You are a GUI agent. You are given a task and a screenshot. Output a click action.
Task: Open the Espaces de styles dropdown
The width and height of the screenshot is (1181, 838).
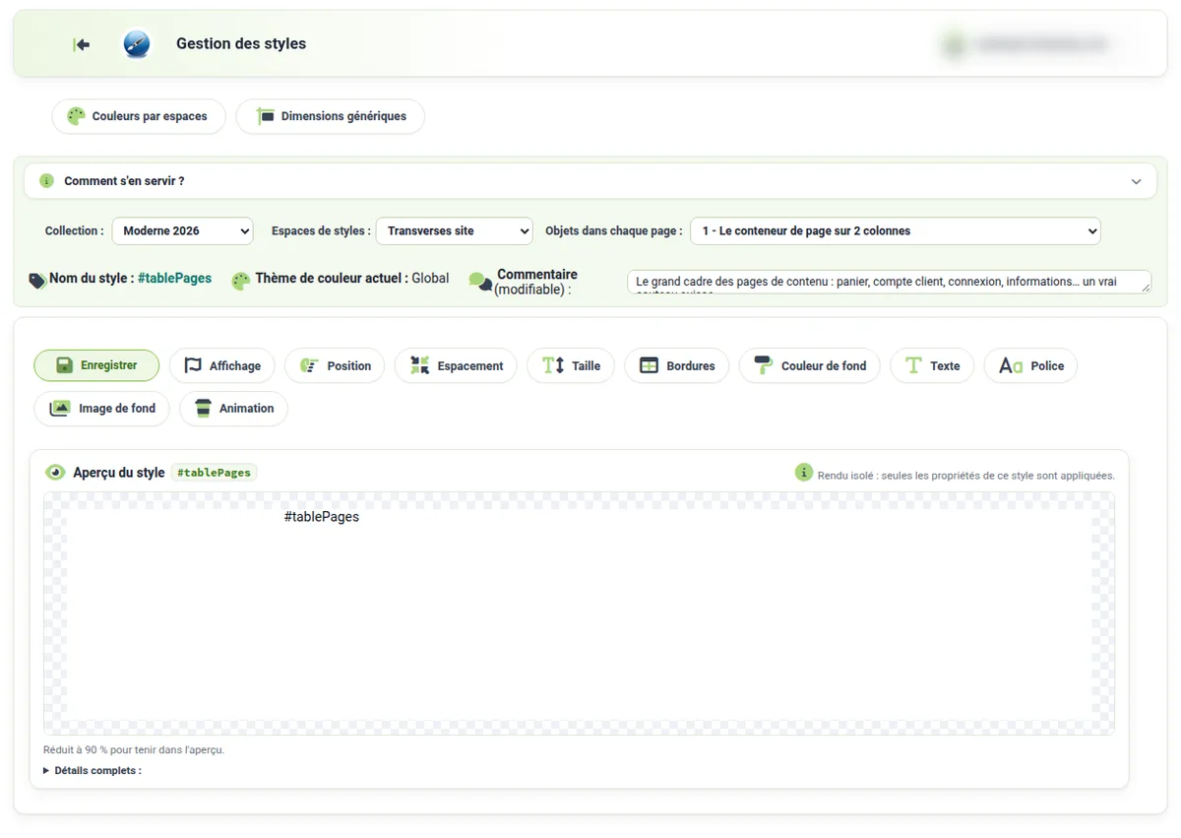tap(455, 231)
